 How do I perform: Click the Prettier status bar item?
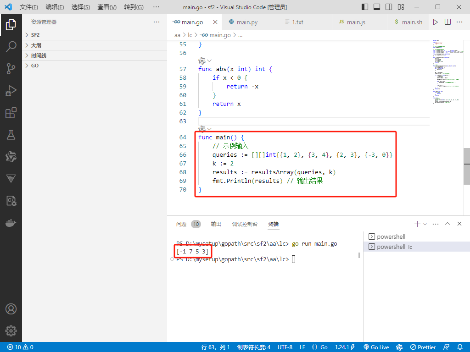[423, 347]
